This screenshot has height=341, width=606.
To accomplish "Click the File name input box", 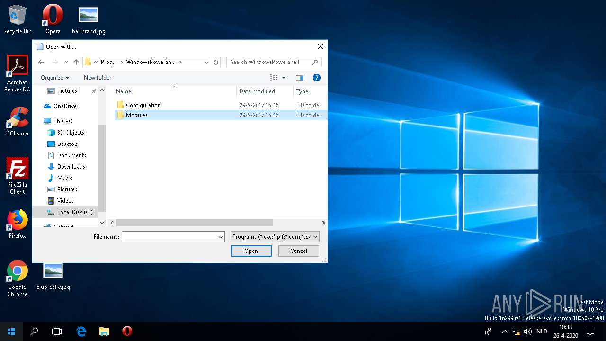I will tap(169, 237).
